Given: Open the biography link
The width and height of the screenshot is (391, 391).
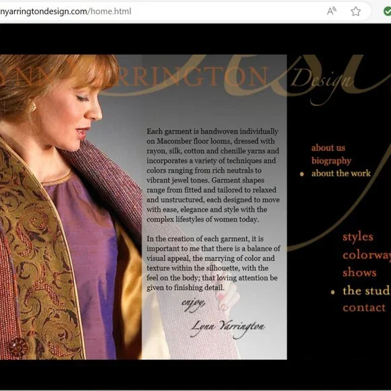Looking at the screenshot, I should click(331, 160).
